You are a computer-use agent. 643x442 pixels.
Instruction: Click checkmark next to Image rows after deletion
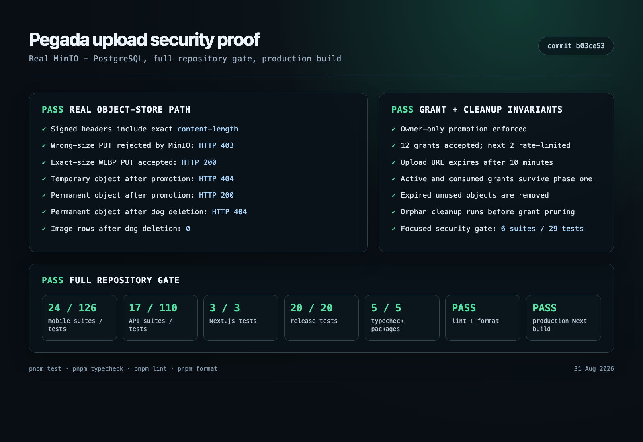pyautogui.click(x=44, y=229)
